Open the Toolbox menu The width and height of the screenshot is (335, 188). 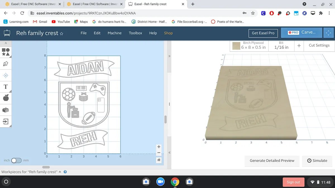(135, 33)
